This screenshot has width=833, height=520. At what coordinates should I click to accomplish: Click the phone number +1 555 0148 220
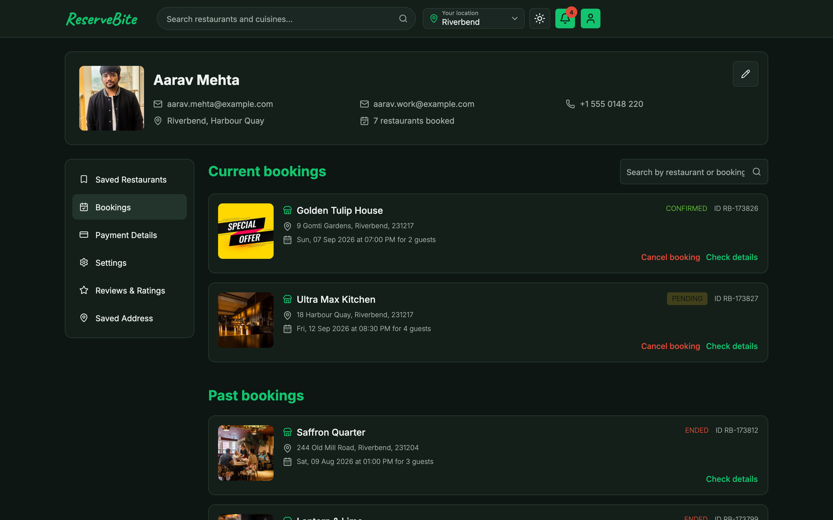click(611, 104)
